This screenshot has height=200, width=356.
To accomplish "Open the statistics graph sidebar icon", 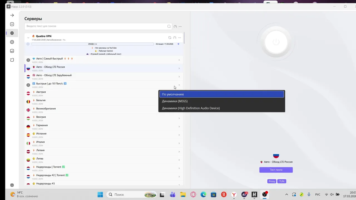I will pyautogui.click(x=12, y=51).
